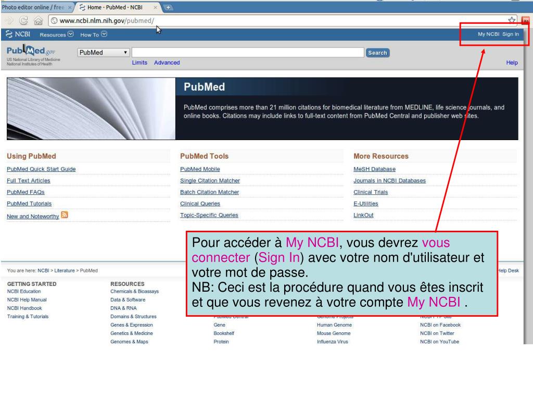Open the PubMed database dropdown
The height and width of the screenshot is (400, 533).
[x=104, y=53]
